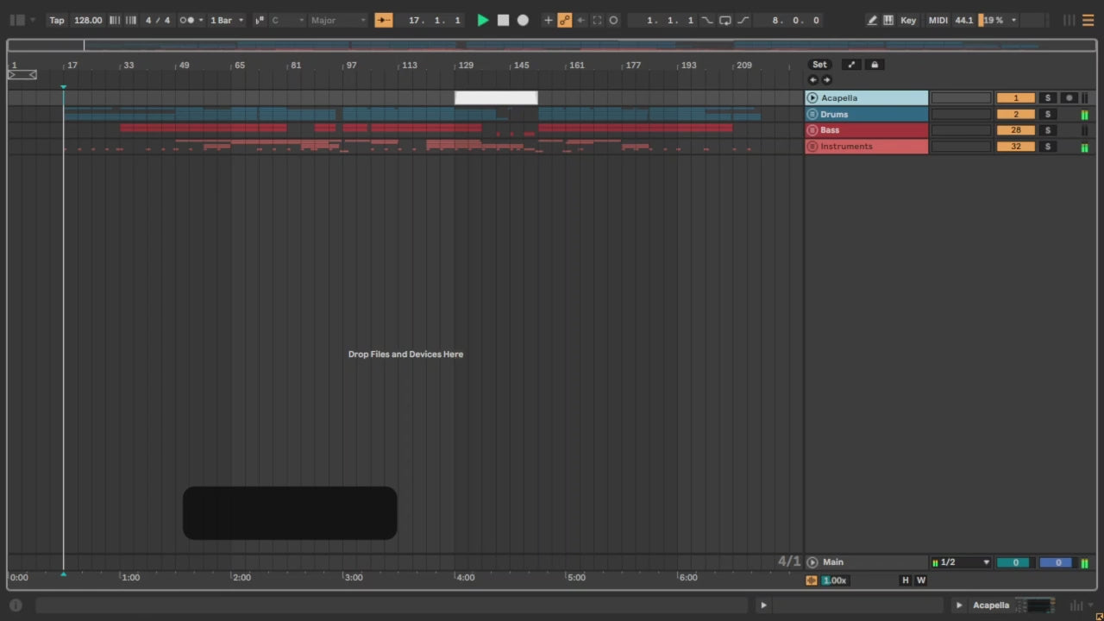Arm the Acapella track for recording
Viewport: 1104px width, 621px height.
pos(1069,98)
